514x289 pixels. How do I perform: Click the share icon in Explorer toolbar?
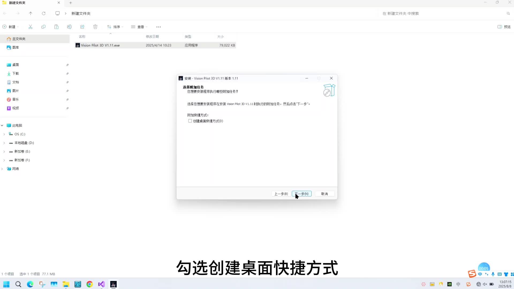[82, 27]
